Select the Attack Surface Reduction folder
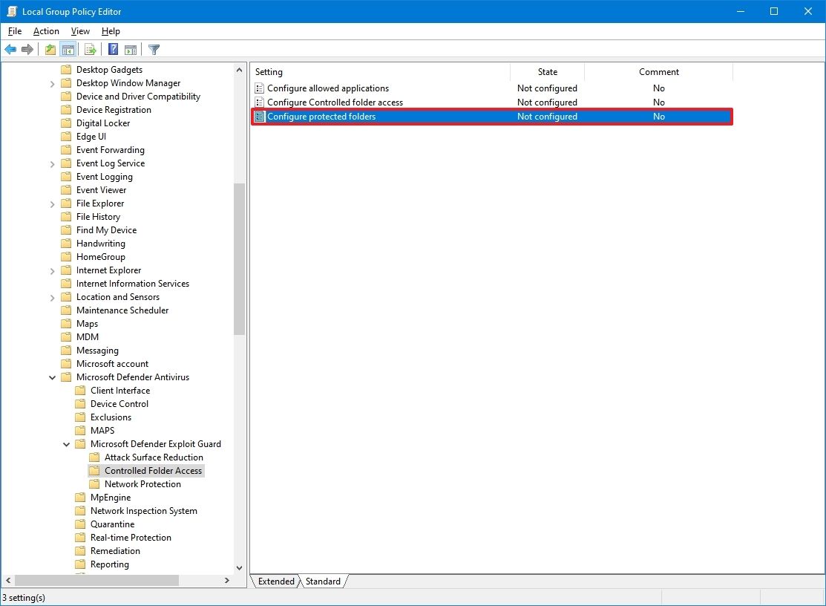The height and width of the screenshot is (606, 826). click(x=155, y=457)
